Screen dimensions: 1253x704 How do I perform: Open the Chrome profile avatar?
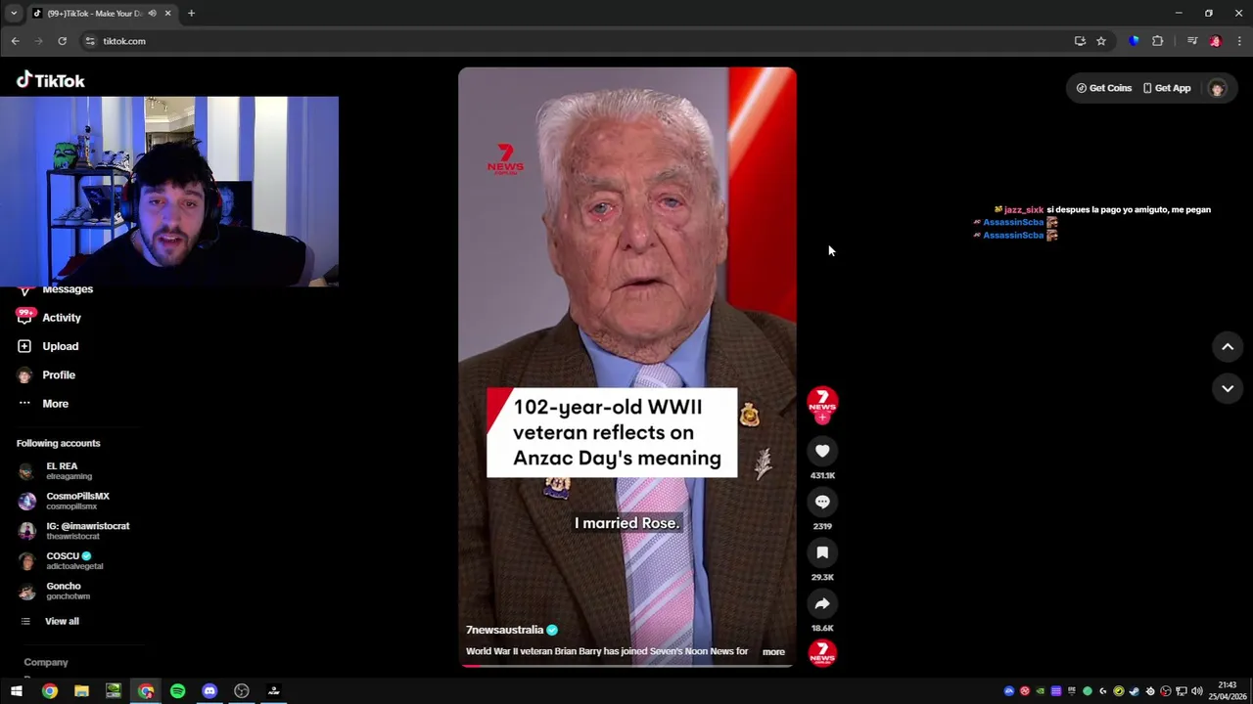click(1215, 41)
